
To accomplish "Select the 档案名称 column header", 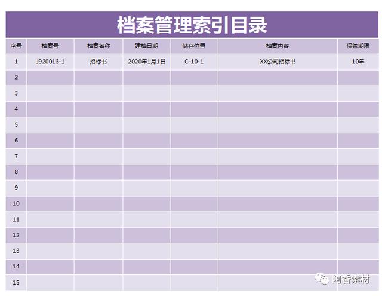I will pyautogui.click(x=98, y=46).
